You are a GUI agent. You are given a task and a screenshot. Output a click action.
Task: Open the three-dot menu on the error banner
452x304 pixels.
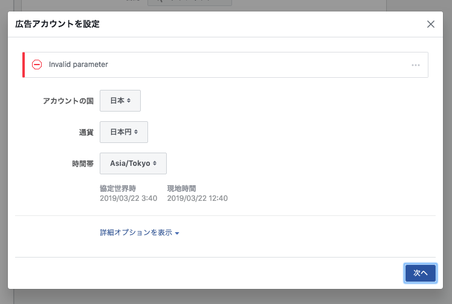[x=416, y=65]
